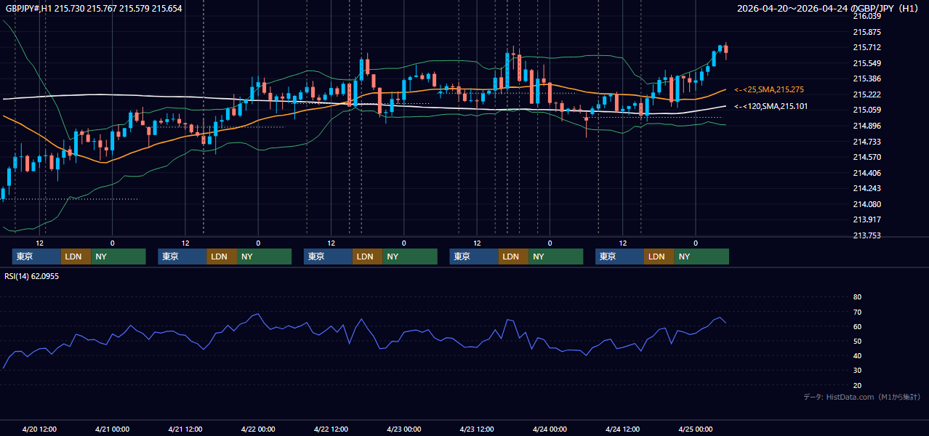Select the 4/22 12:00 time label

331,429
